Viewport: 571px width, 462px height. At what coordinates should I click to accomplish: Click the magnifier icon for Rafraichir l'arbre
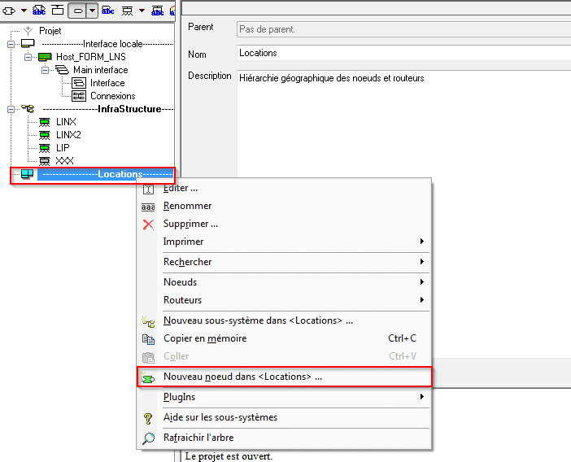pyautogui.click(x=148, y=438)
